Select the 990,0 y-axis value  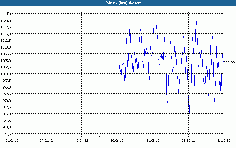(x=6, y=101)
